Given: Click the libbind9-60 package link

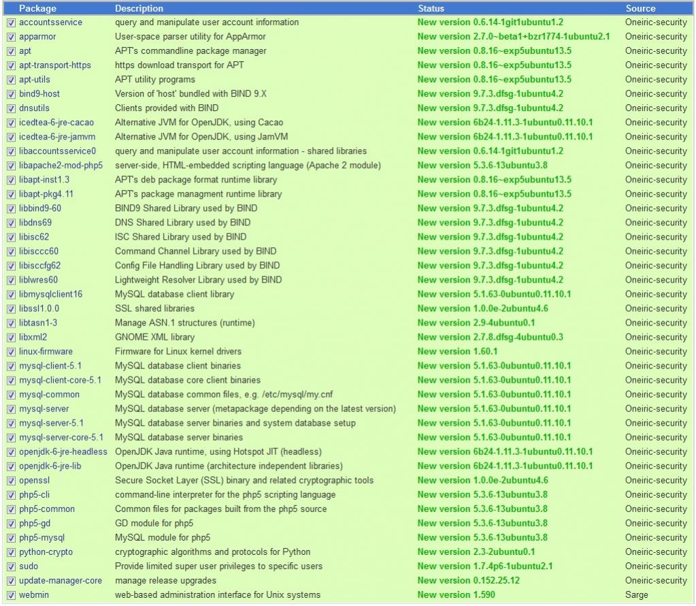Looking at the screenshot, I should (x=40, y=208).
